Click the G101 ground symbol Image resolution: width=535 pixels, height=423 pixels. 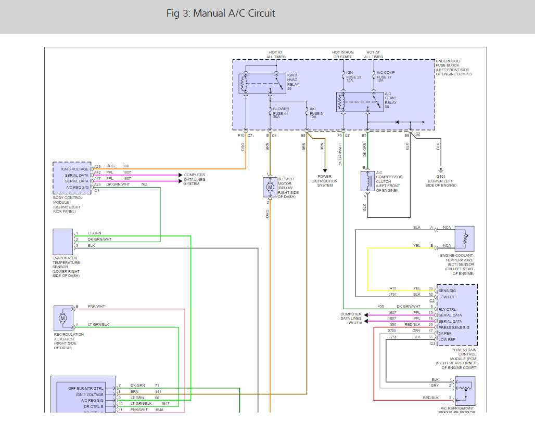pyautogui.click(x=440, y=169)
